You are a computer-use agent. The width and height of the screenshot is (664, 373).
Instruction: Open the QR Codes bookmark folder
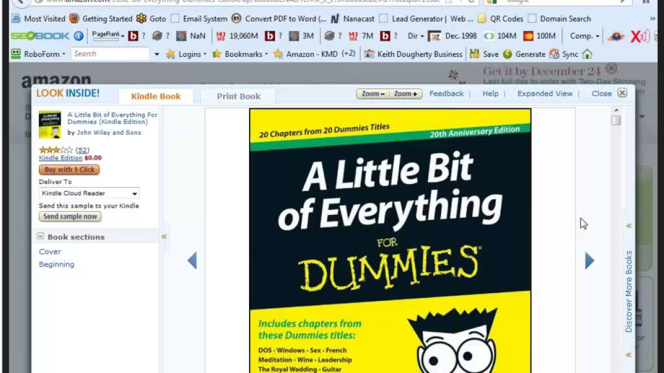[x=501, y=19]
